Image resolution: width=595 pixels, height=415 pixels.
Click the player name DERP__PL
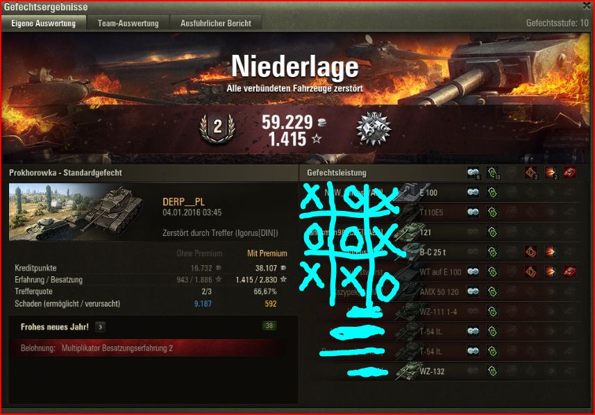[x=184, y=202]
